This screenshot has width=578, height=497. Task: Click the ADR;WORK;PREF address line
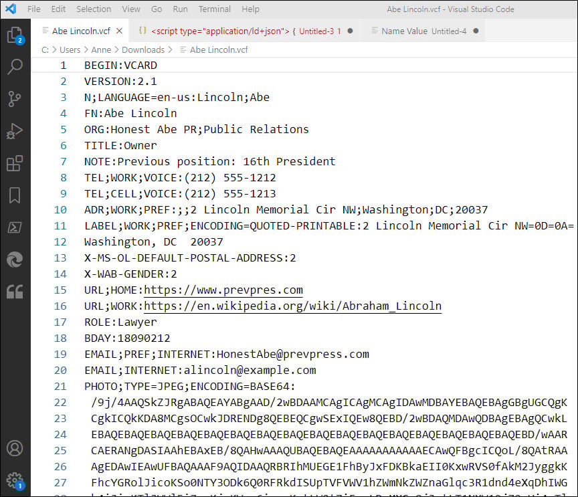[x=286, y=210]
